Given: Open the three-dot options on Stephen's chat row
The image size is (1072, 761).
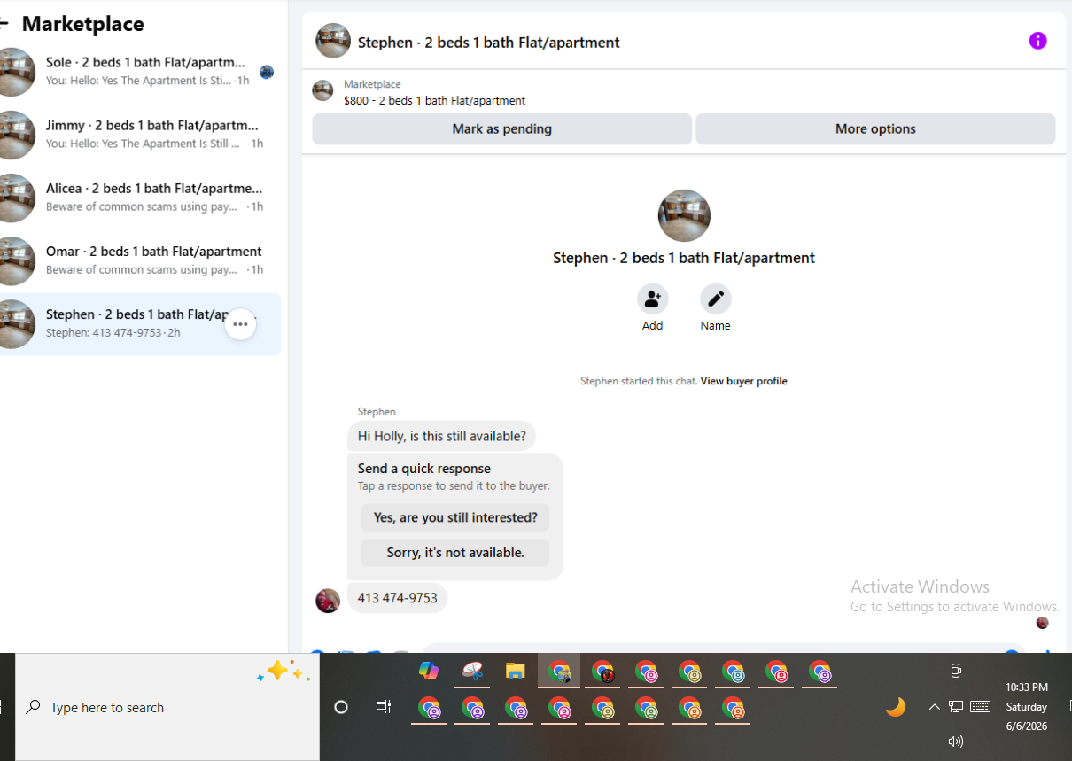Looking at the screenshot, I should click(240, 324).
